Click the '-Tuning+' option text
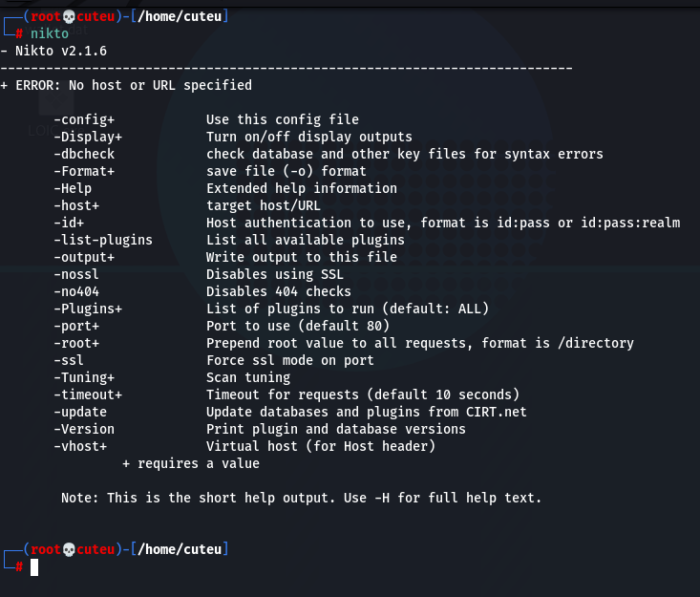Screen dimensions: 700x597 84,377
